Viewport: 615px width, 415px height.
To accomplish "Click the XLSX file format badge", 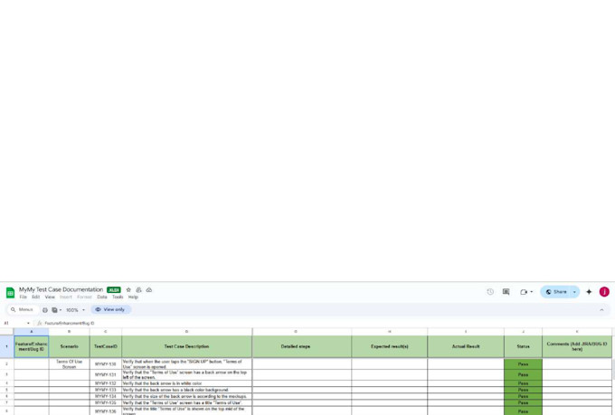I will pyautogui.click(x=114, y=290).
